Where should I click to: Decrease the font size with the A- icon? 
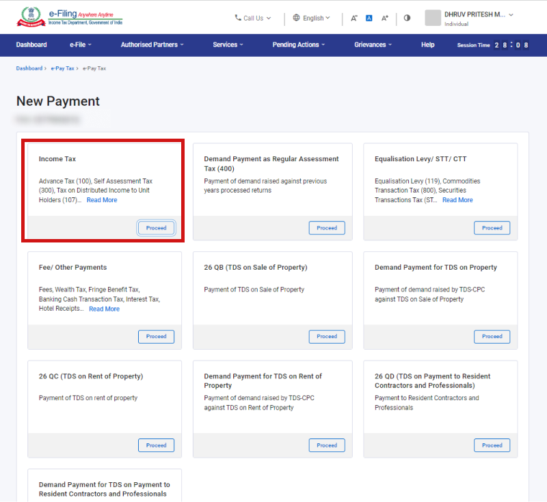pyautogui.click(x=353, y=18)
